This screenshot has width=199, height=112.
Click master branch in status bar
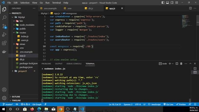click(8, 104)
